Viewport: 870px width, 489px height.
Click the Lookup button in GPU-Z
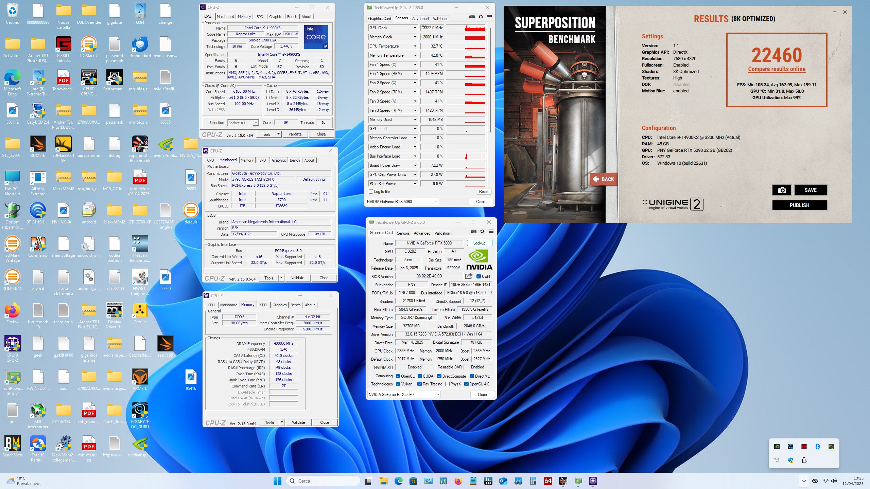click(x=479, y=243)
